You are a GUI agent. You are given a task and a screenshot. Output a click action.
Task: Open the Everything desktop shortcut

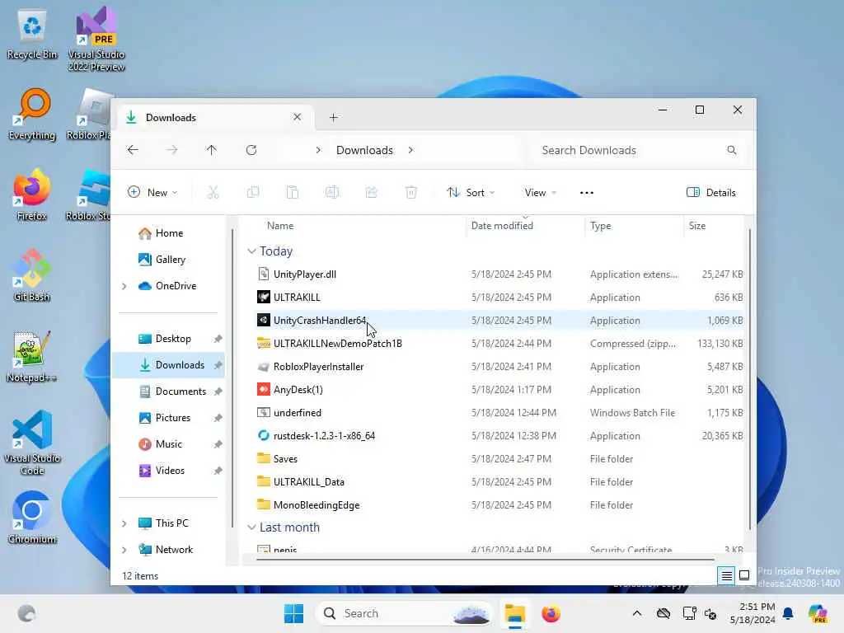32,114
